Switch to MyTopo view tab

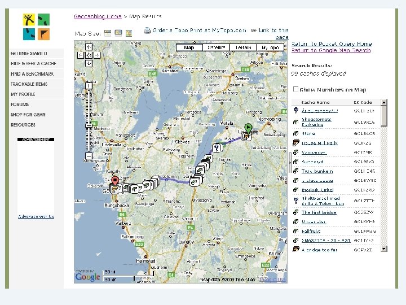point(270,47)
